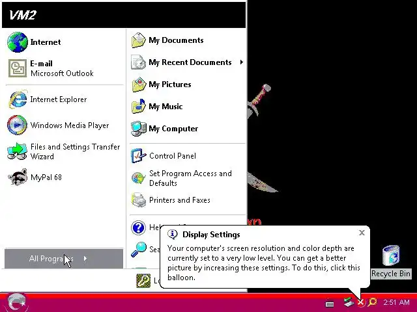Click Set Program Access and Defaults icon
Image resolution: width=417 pixels, height=312 pixels.
(x=138, y=178)
